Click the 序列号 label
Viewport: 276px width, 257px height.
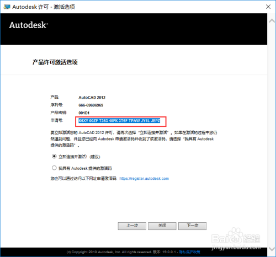pos(57,105)
